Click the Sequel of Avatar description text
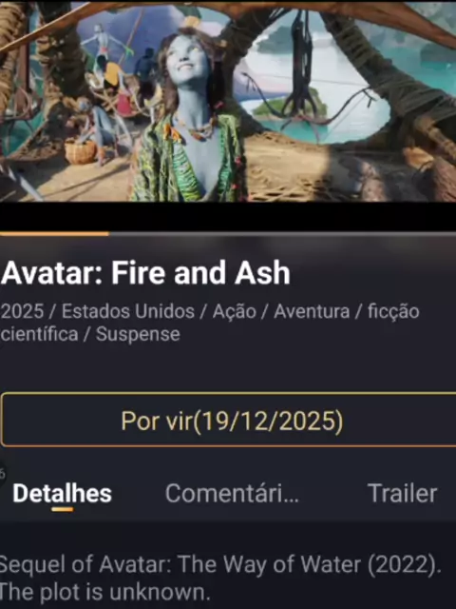456x609 pixels. (220, 564)
